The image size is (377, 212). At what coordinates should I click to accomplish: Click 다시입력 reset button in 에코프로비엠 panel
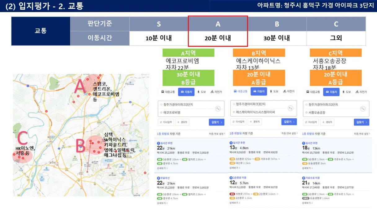pos(166,122)
